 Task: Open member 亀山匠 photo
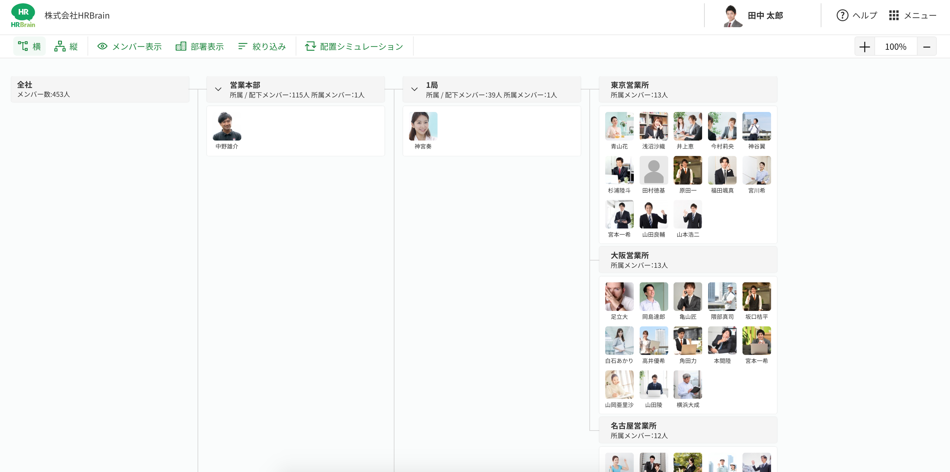pyautogui.click(x=688, y=296)
